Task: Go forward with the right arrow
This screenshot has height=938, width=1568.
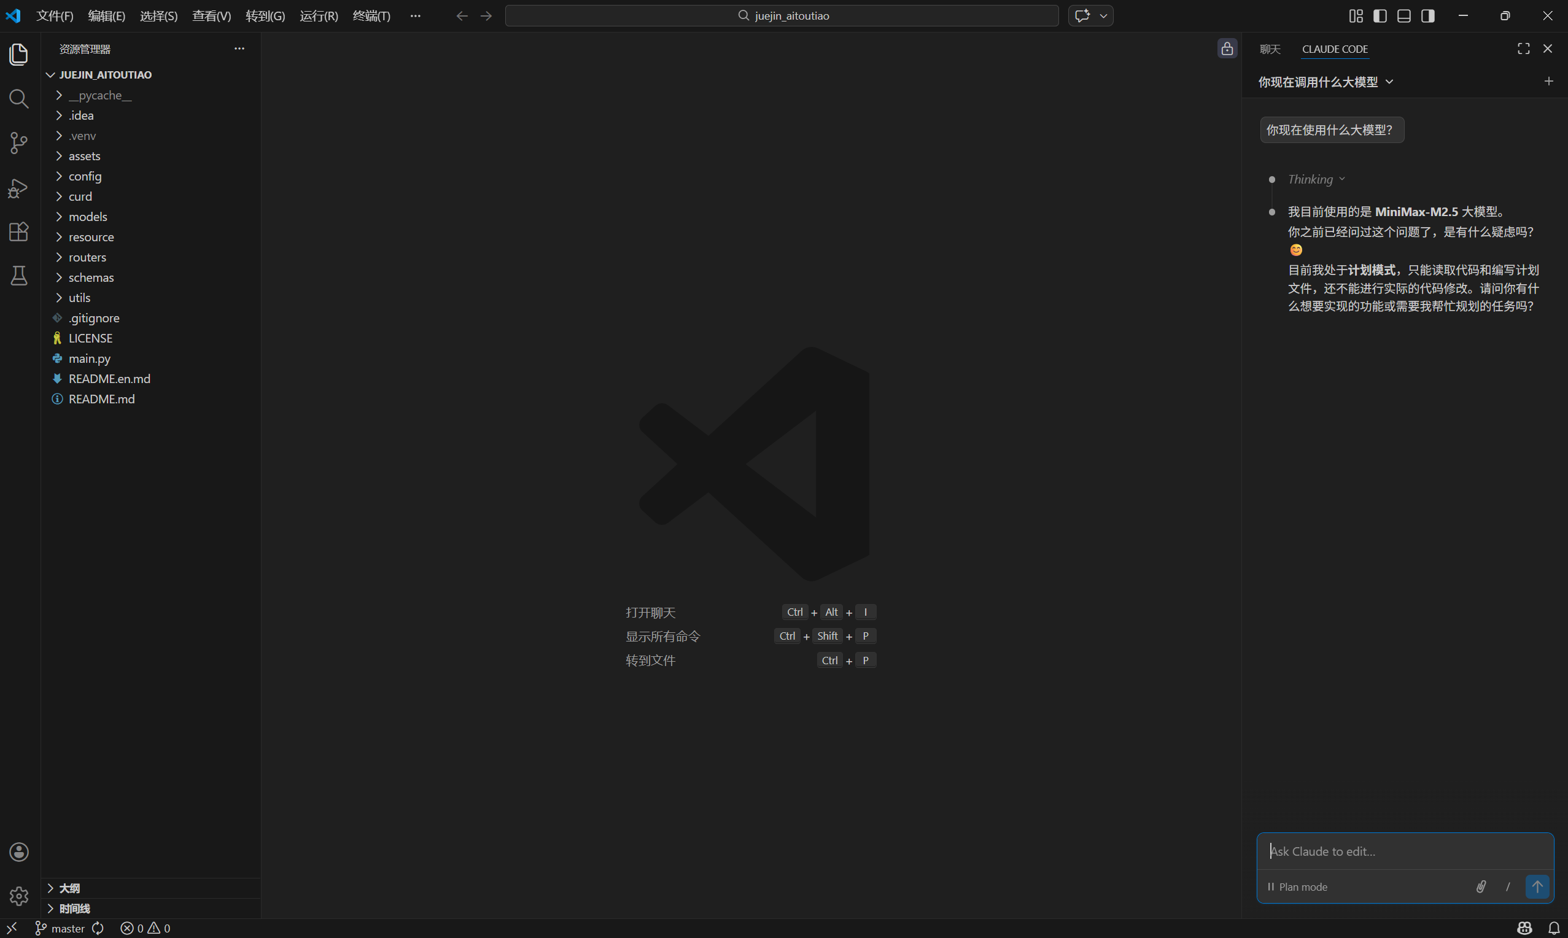Action: pos(486,16)
